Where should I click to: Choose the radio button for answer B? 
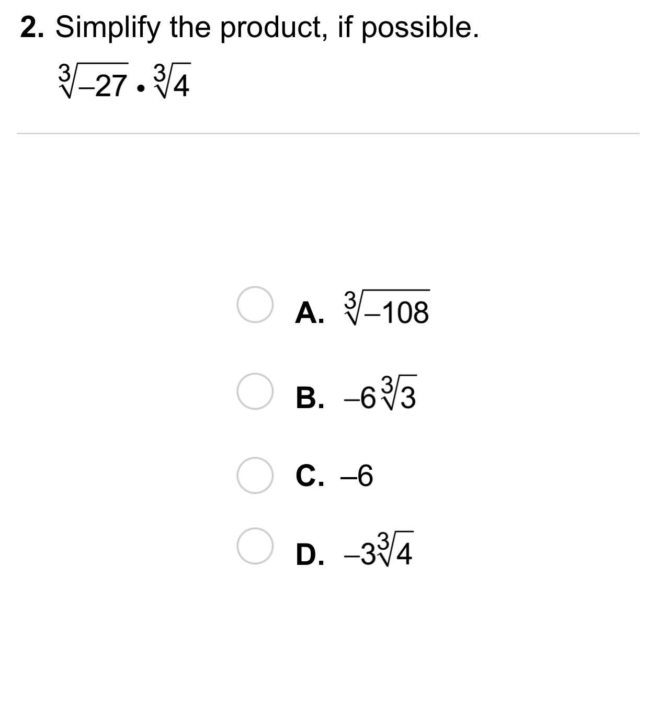tap(254, 391)
